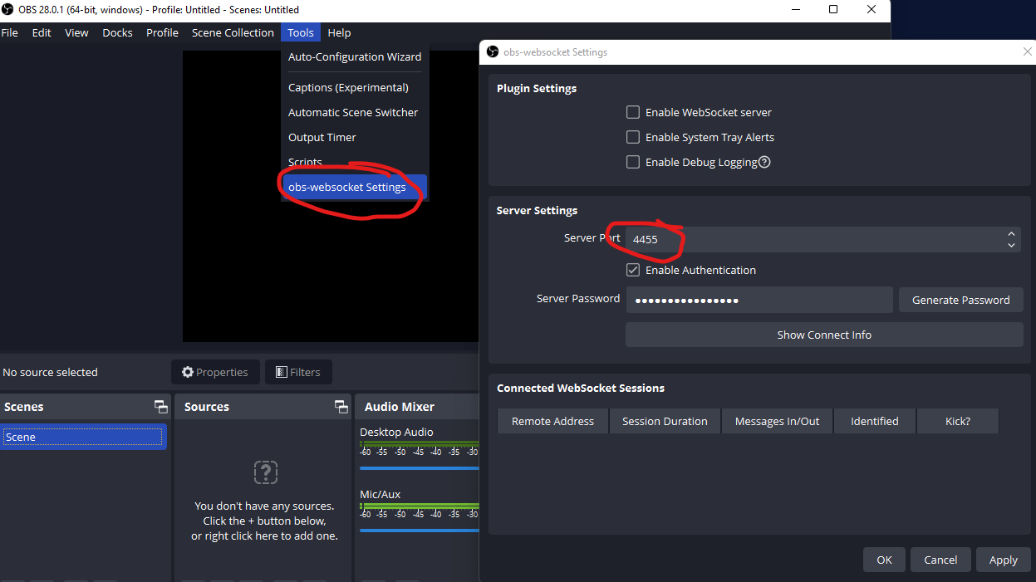Enable the WebSocket server checkbox

pyautogui.click(x=633, y=112)
